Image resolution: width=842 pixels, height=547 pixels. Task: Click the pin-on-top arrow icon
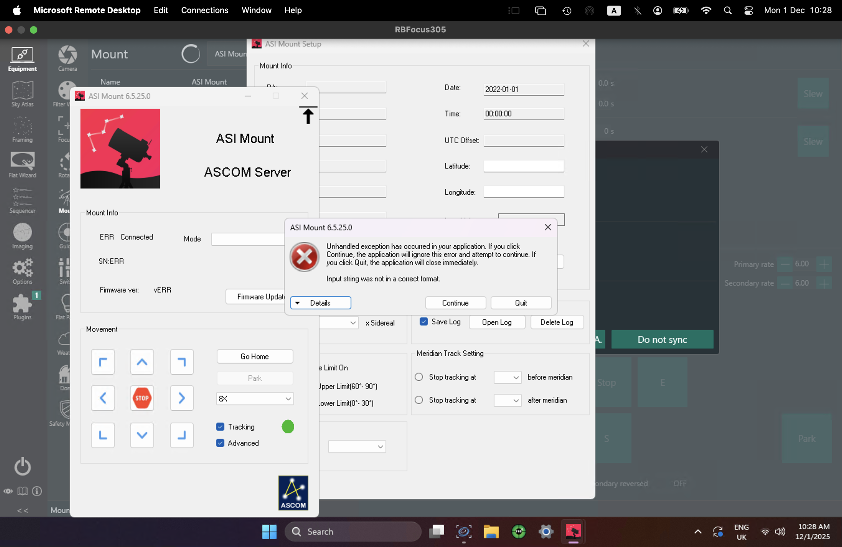point(308,115)
